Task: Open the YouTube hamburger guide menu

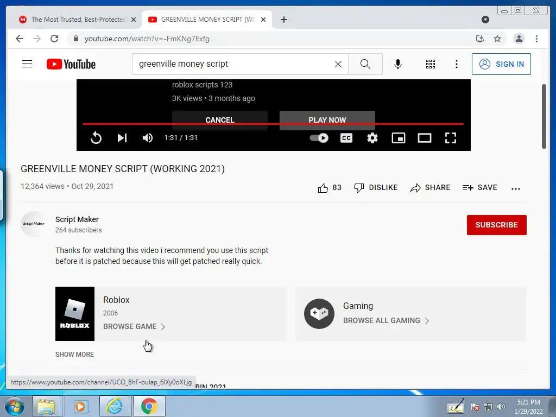Action: click(27, 64)
